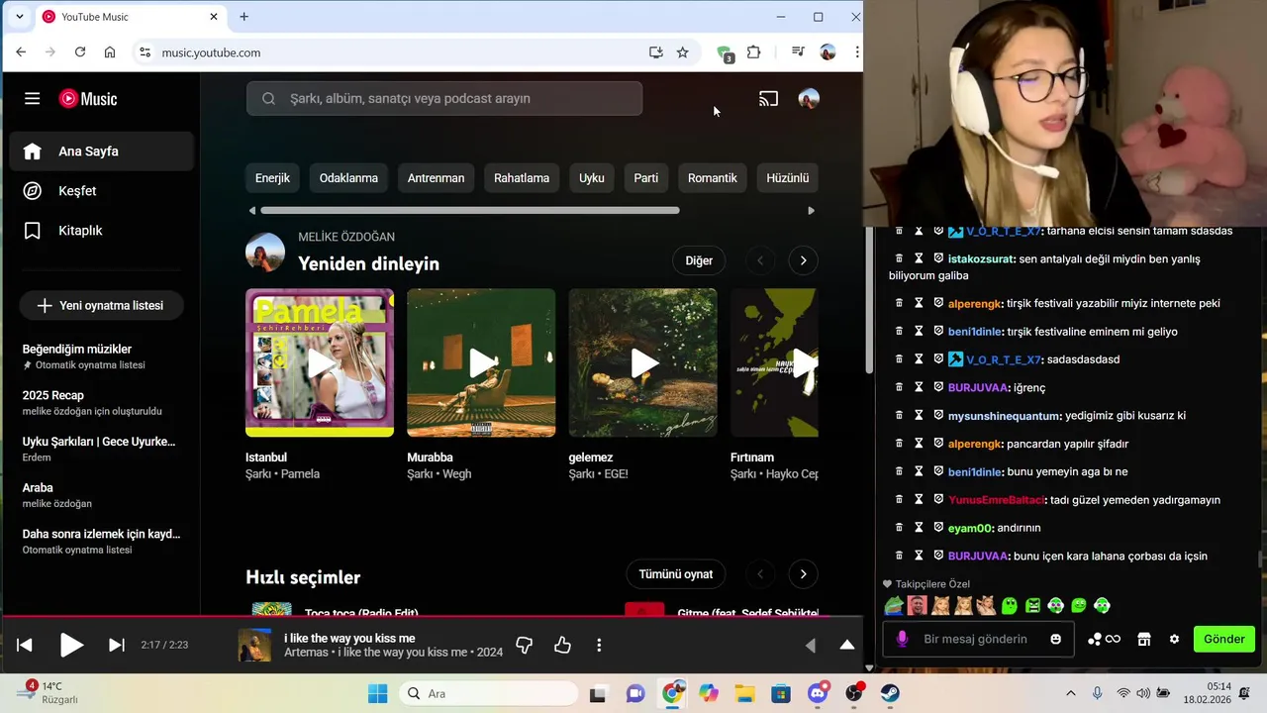
Task: Like the current song
Action: pos(562,645)
